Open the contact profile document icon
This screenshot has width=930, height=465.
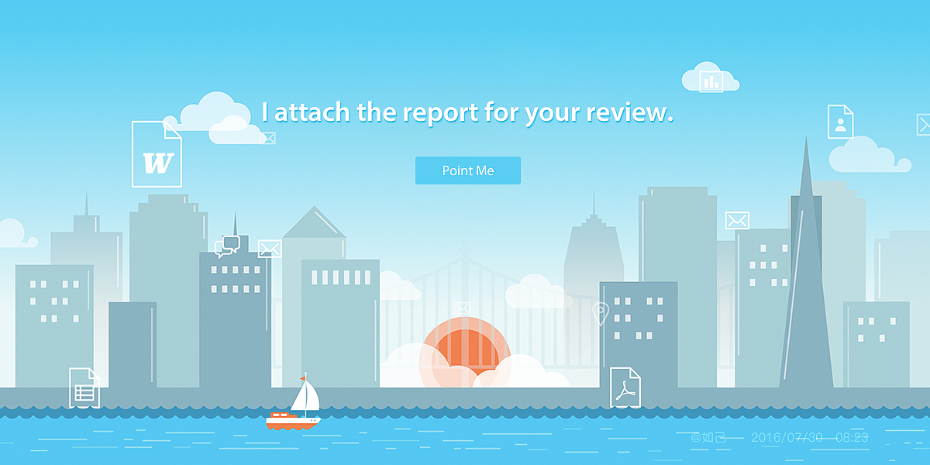[x=840, y=122]
